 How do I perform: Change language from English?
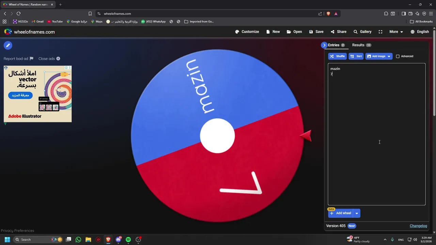coord(420,32)
